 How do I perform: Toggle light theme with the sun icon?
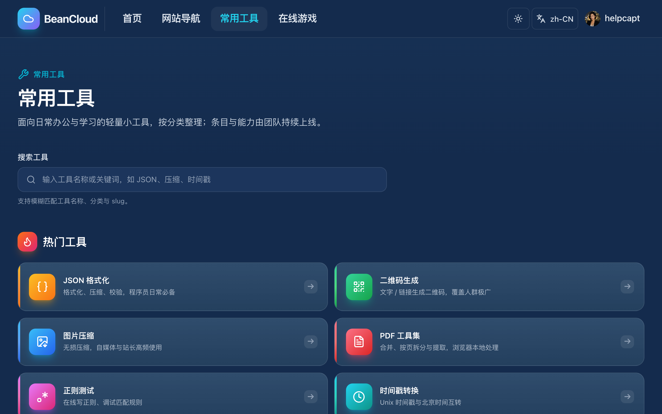click(518, 19)
